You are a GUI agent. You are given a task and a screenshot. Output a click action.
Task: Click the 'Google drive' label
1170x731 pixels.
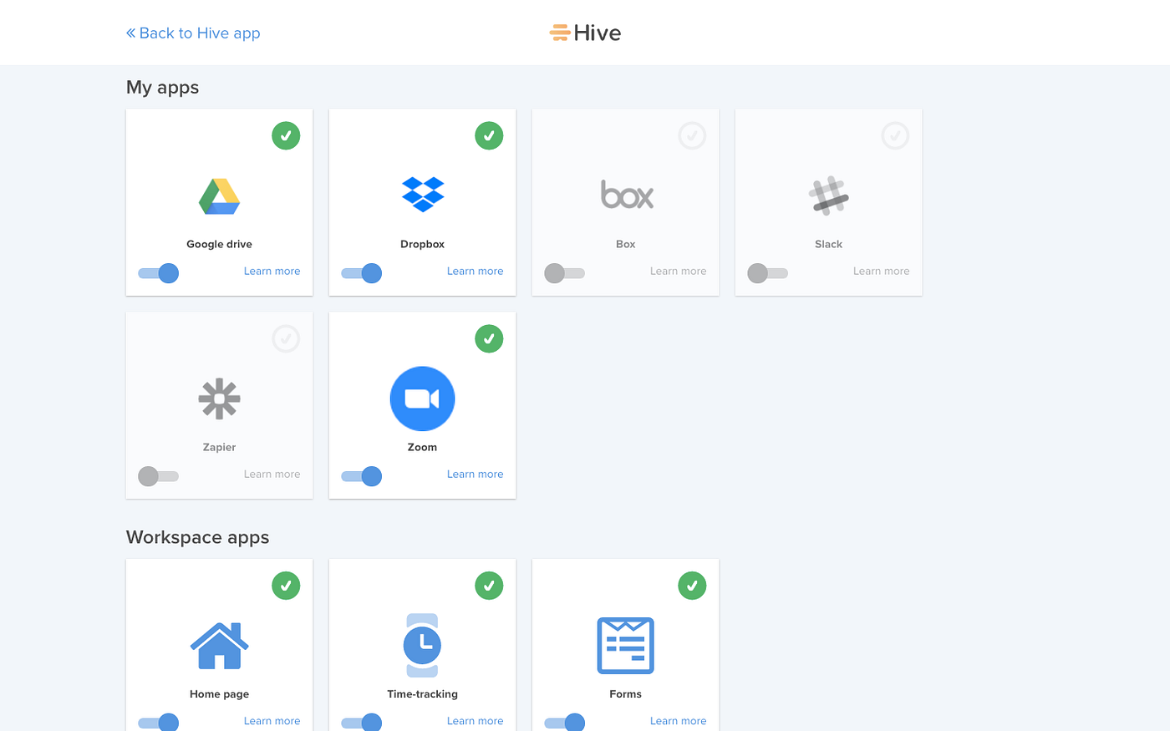(219, 244)
